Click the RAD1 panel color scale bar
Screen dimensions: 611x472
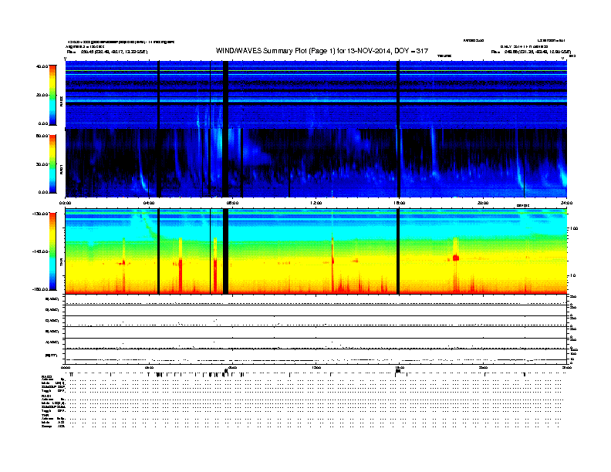click(52, 164)
